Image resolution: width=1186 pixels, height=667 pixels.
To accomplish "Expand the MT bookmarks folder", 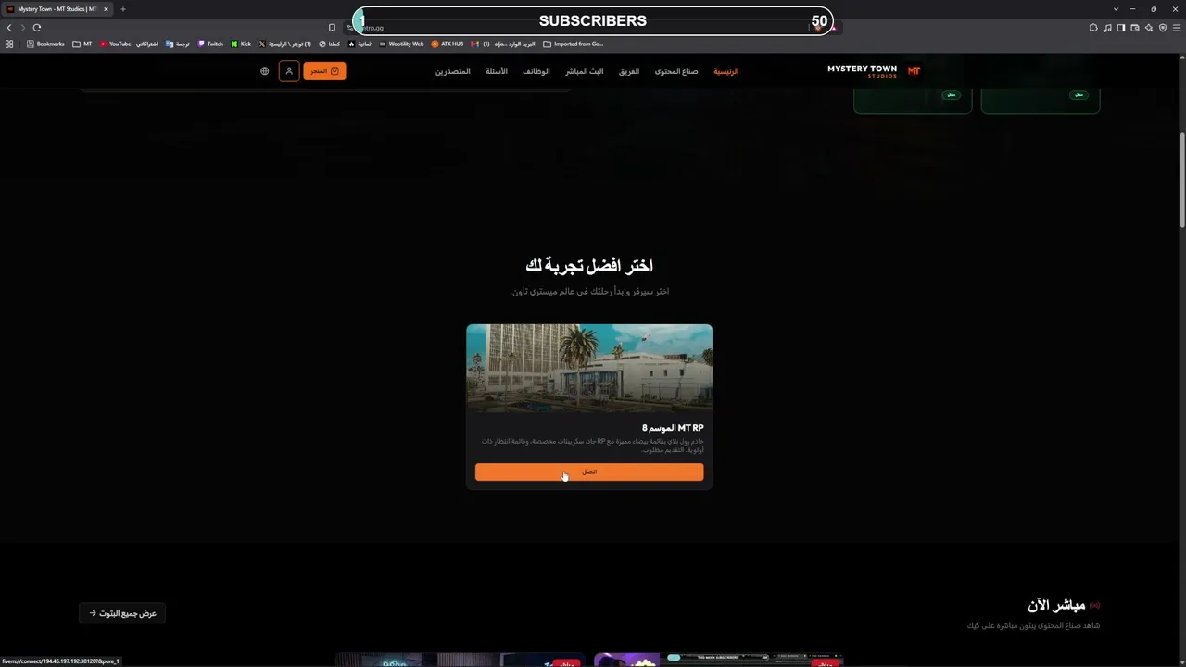I will 82,44.
